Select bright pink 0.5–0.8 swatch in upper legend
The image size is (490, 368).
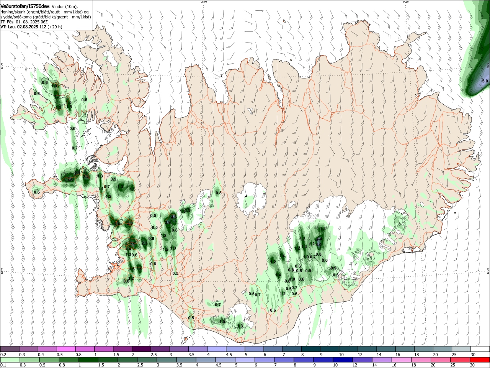pyautogui.click(x=66, y=349)
